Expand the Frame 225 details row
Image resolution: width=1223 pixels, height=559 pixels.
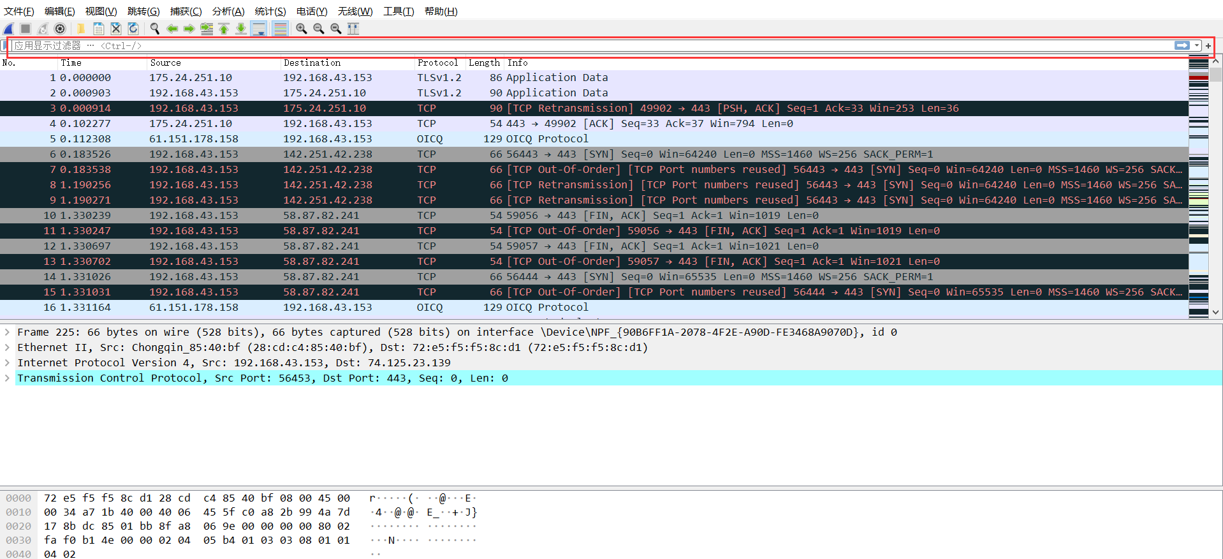[7, 332]
